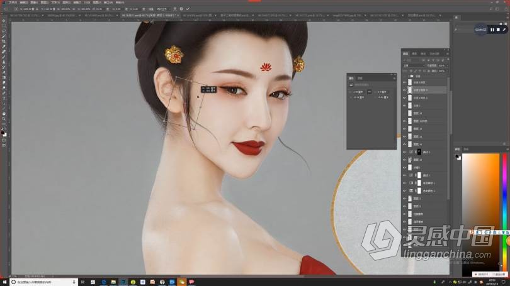Click the highlighted layer's thumbnail
This screenshot has height=286, width=510.
tap(410, 90)
